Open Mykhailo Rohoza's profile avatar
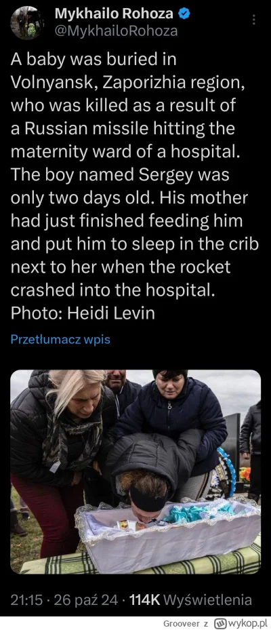271x630 pixels. point(27,22)
